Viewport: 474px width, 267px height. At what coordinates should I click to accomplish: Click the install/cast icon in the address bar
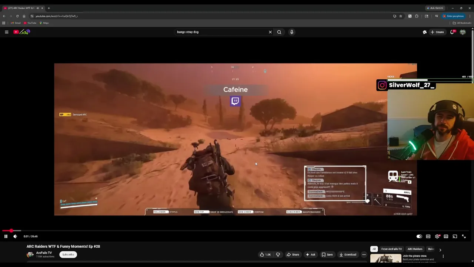(x=394, y=16)
